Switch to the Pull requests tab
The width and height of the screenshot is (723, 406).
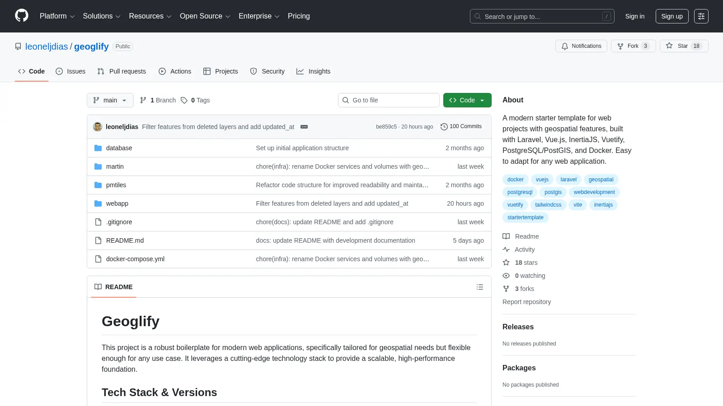click(122, 71)
